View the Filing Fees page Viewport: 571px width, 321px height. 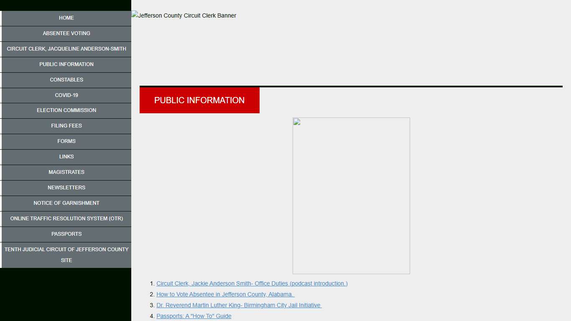(66, 126)
